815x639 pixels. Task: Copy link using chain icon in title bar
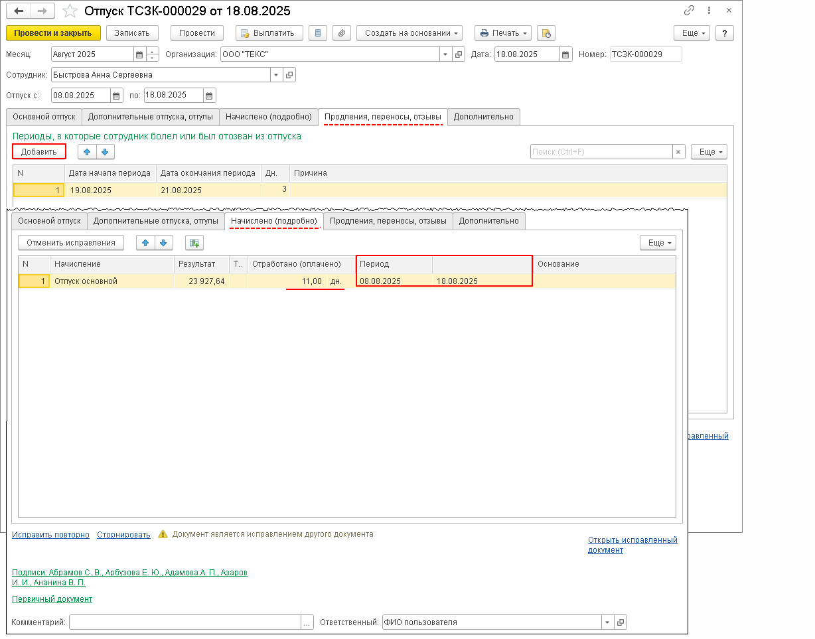pyautogui.click(x=690, y=11)
